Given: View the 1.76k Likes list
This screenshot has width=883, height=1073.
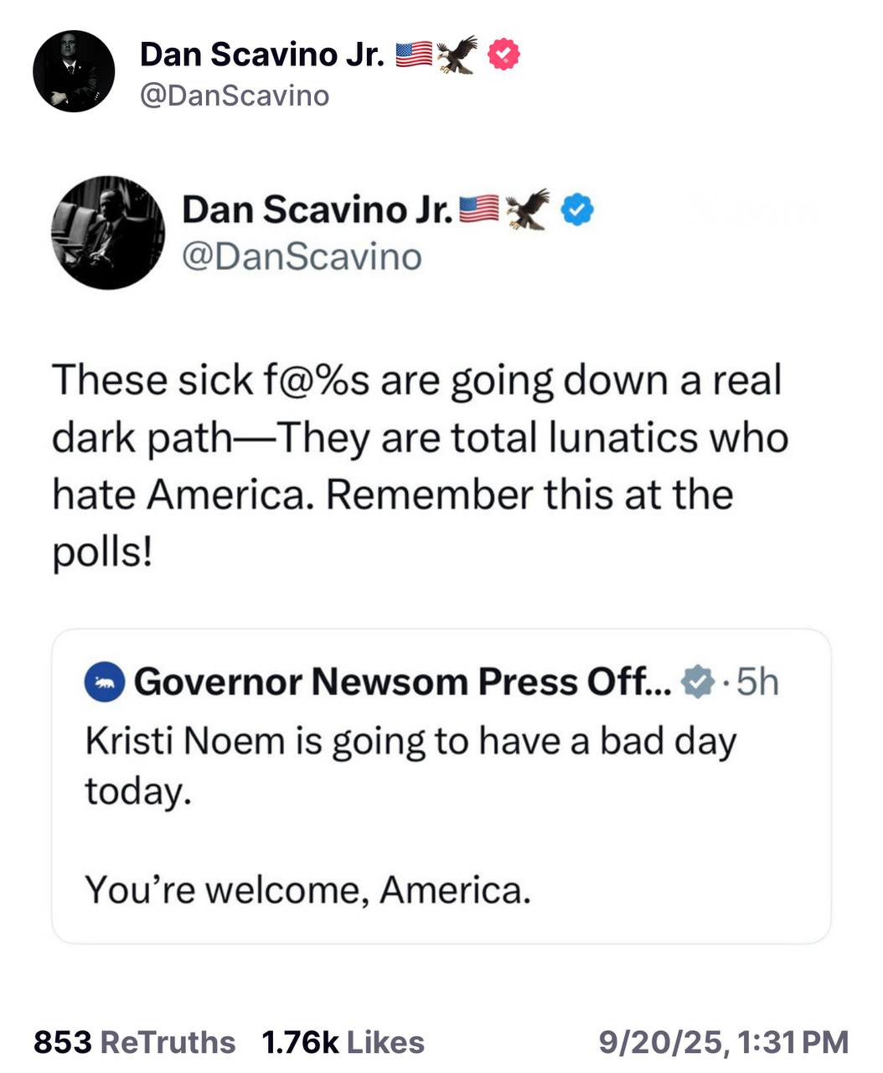Looking at the screenshot, I should point(343,1042).
